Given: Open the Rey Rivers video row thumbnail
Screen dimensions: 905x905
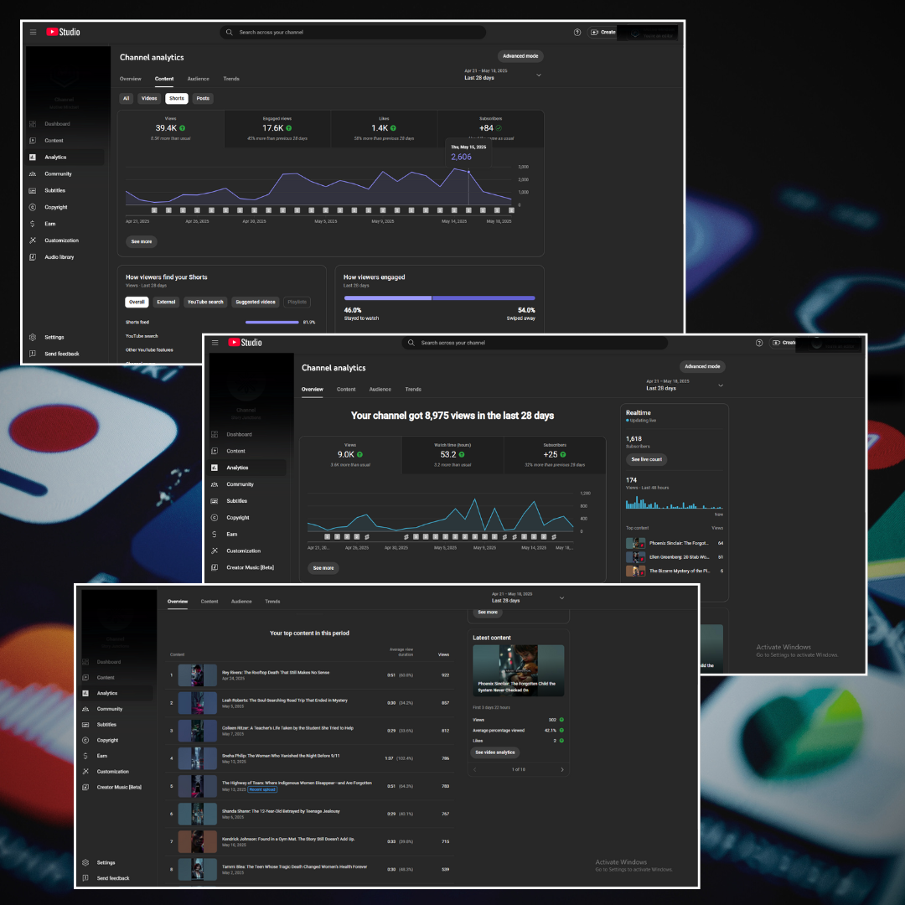Looking at the screenshot, I should pyautogui.click(x=198, y=676).
